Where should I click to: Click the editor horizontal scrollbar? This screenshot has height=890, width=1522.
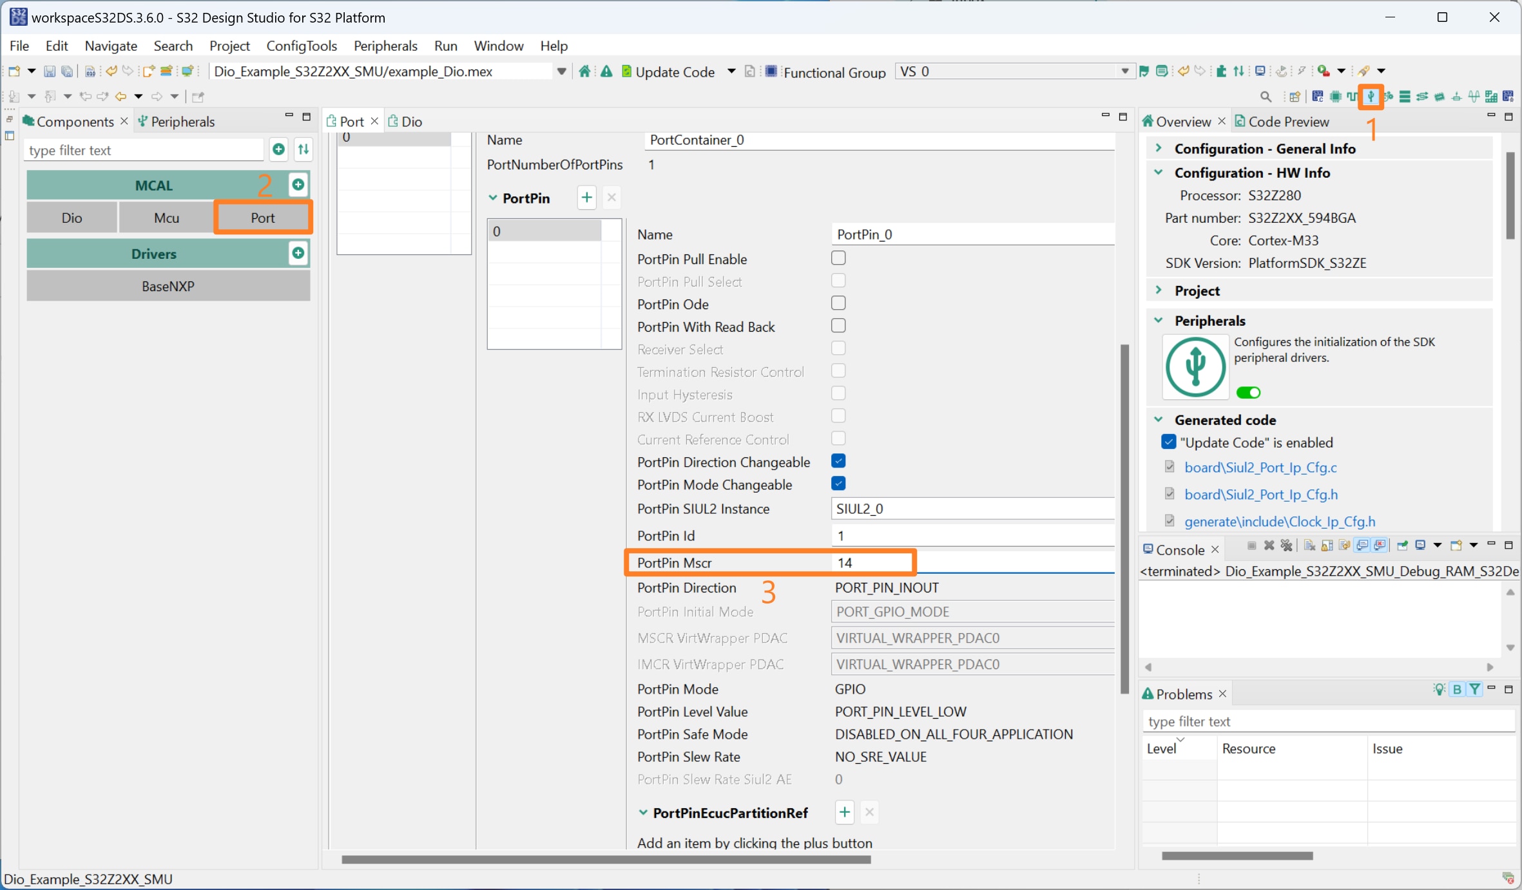click(x=606, y=859)
